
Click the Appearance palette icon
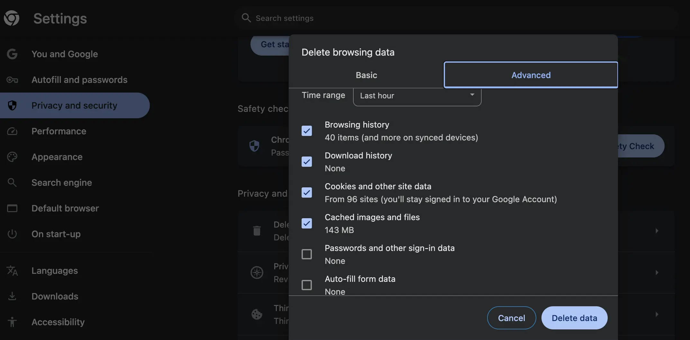(12, 157)
